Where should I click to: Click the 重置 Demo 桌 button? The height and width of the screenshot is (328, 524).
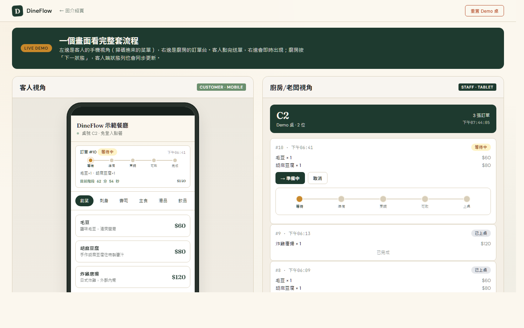pos(484,11)
